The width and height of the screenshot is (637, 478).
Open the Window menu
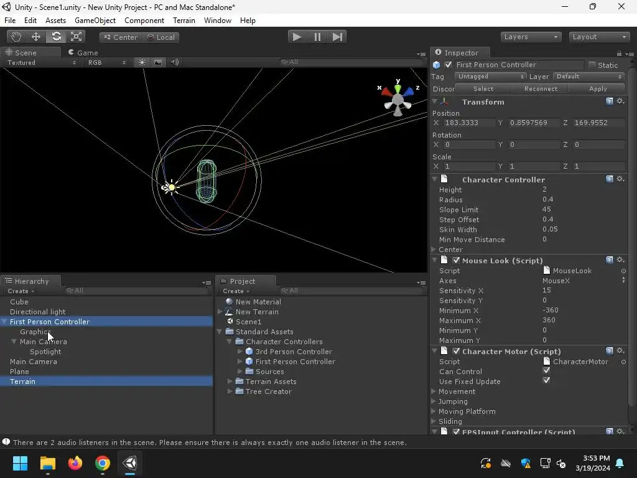(218, 21)
